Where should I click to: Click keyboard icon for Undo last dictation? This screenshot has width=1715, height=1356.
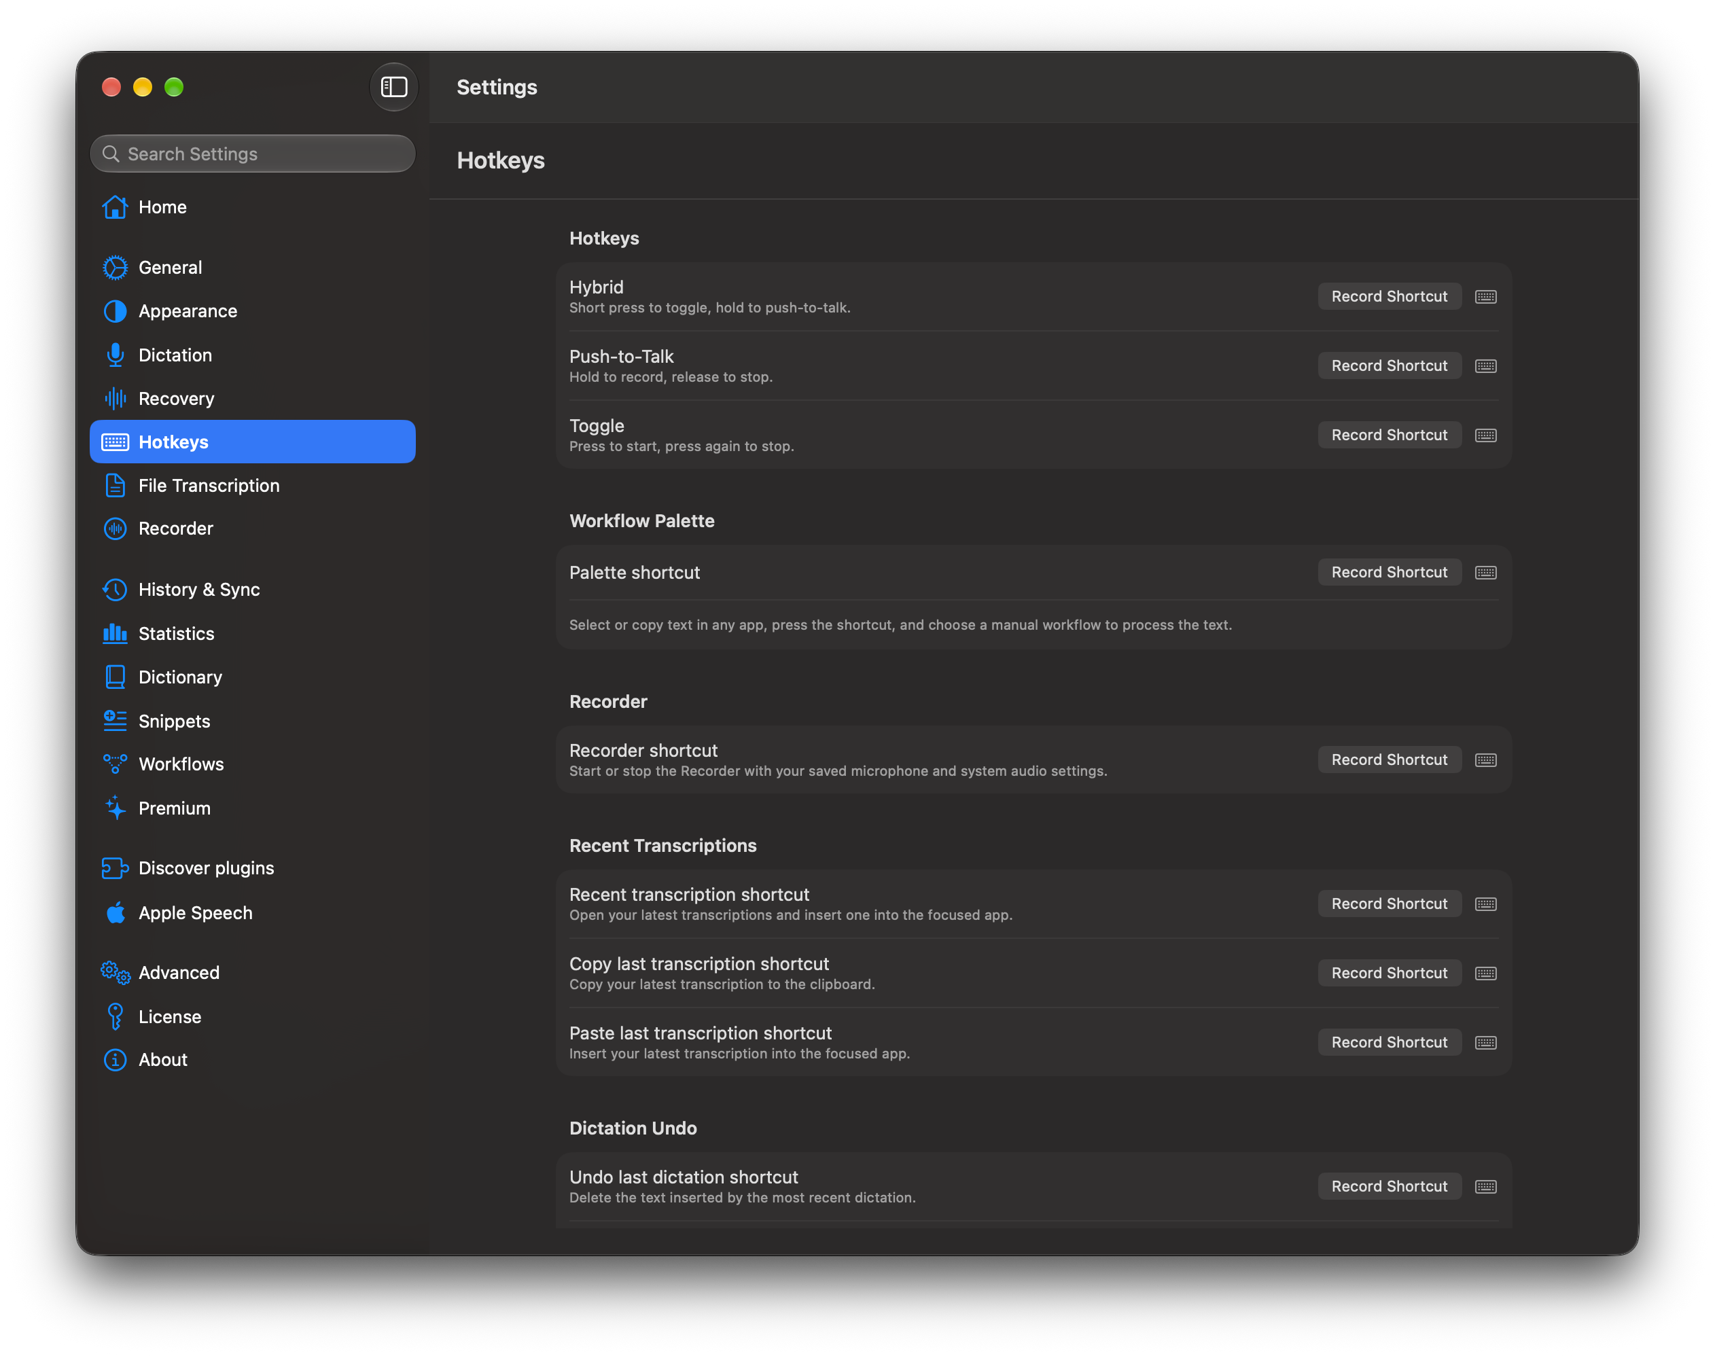(1485, 1186)
